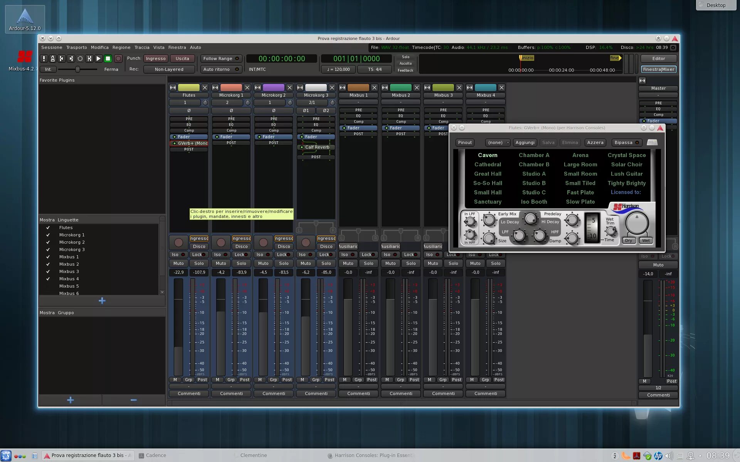Click Azzera button in plugin window
This screenshot has height=462, width=740.
(x=595, y=142)
